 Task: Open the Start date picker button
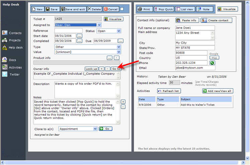coord(79,36)
